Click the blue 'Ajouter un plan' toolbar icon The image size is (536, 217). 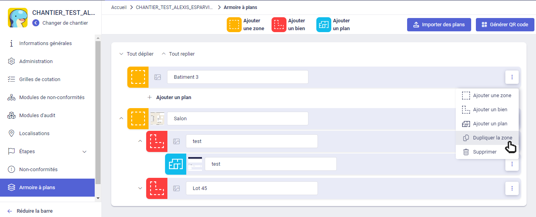(324, 25)
